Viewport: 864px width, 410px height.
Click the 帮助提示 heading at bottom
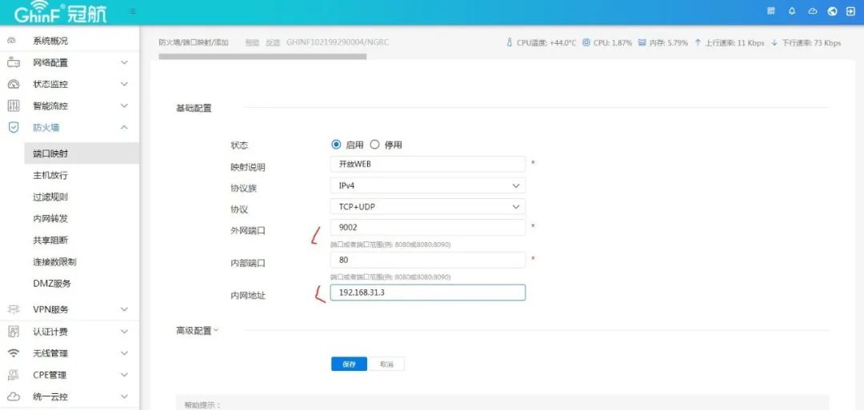pyautogui.click(x=202, y=405)
